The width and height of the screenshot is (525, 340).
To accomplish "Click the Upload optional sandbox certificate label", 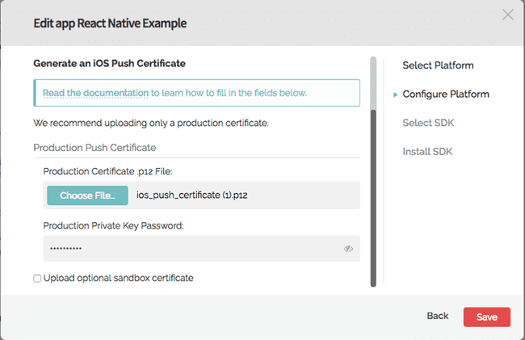I will (x=119, y=278).
